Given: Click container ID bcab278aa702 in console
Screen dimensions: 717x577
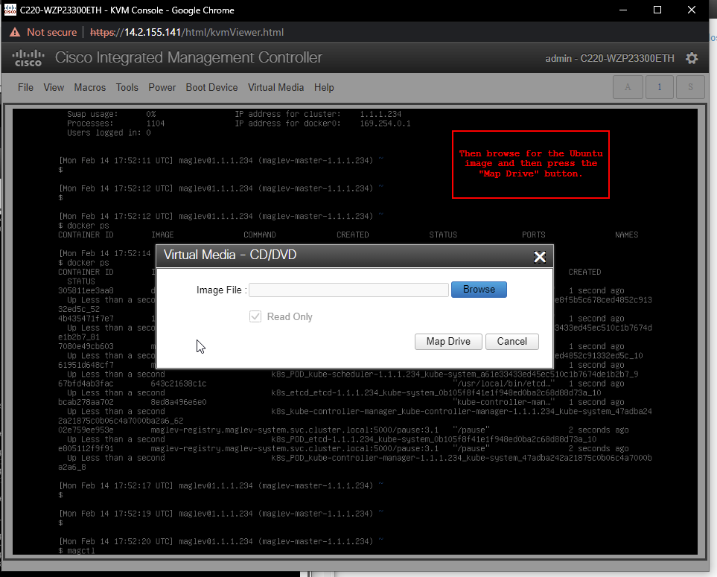Looking at the screenshot, I should (x=86, y=402).
